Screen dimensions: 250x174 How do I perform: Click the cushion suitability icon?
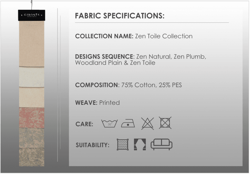[123, 145]
